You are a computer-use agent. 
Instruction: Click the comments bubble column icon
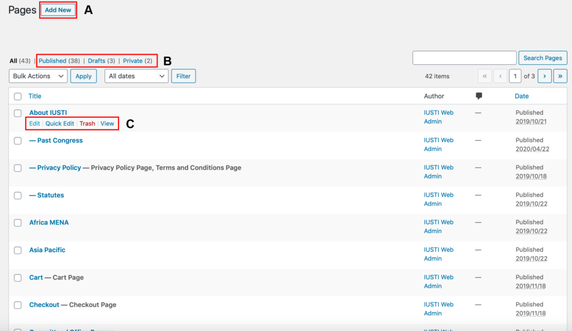pos(479,96)
